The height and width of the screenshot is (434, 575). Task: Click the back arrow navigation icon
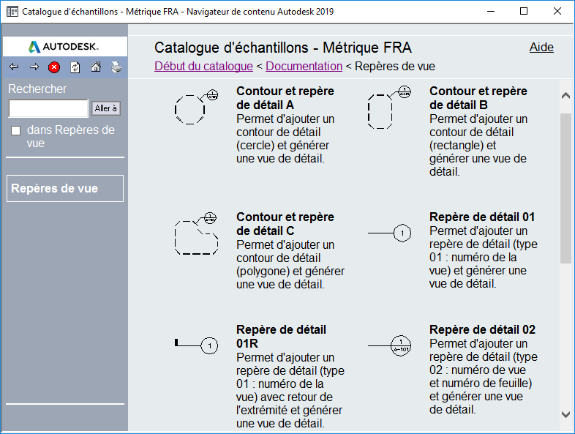pos(14,67)
